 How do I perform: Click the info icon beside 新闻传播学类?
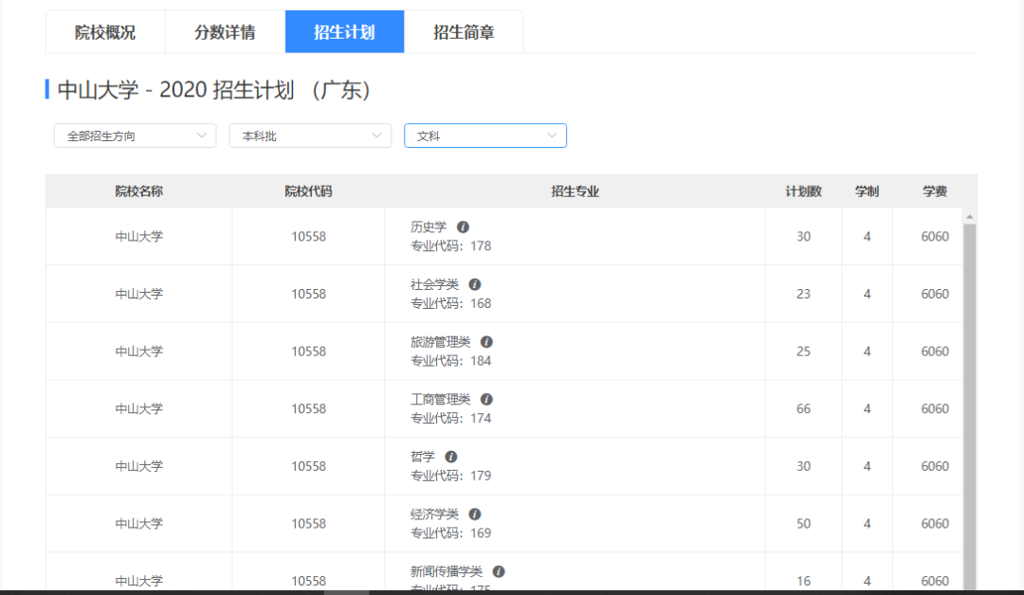point(499,570)
